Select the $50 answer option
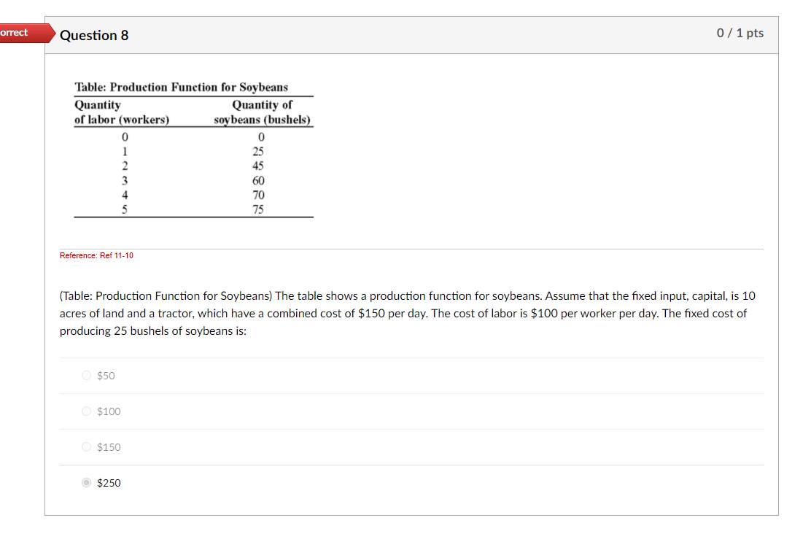 [85, 375]
